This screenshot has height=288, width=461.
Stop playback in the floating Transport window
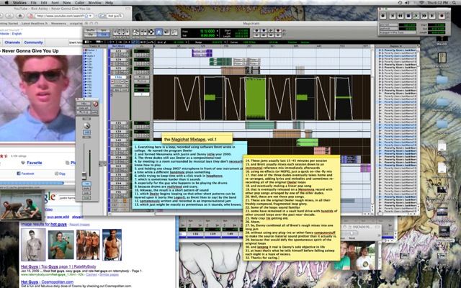point(408,16)
